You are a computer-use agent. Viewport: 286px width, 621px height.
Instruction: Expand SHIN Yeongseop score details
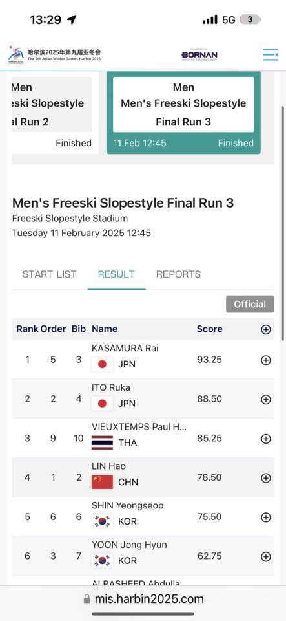point(266,517)
